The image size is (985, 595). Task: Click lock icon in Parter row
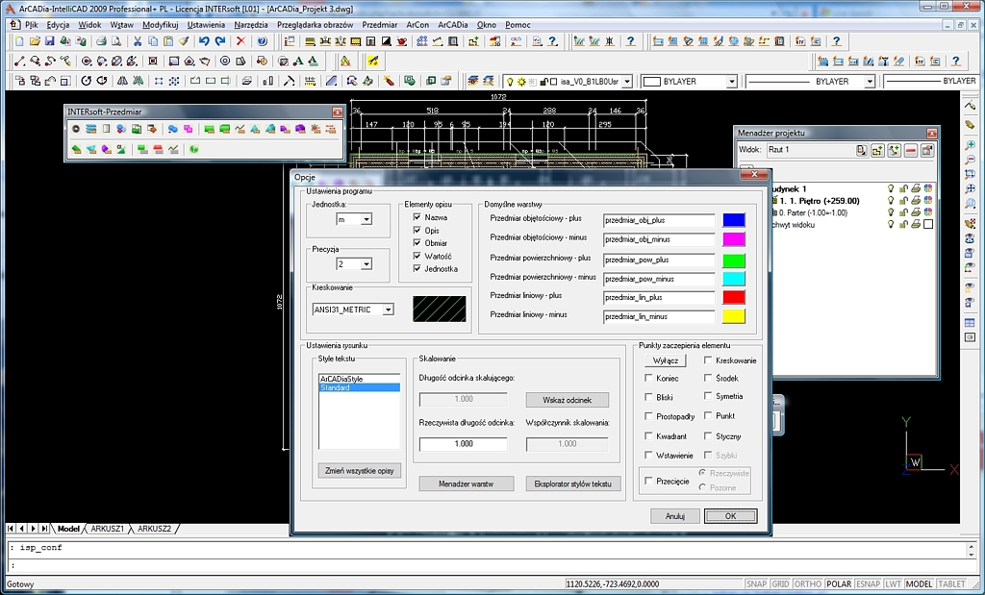(x=903, y=212)
